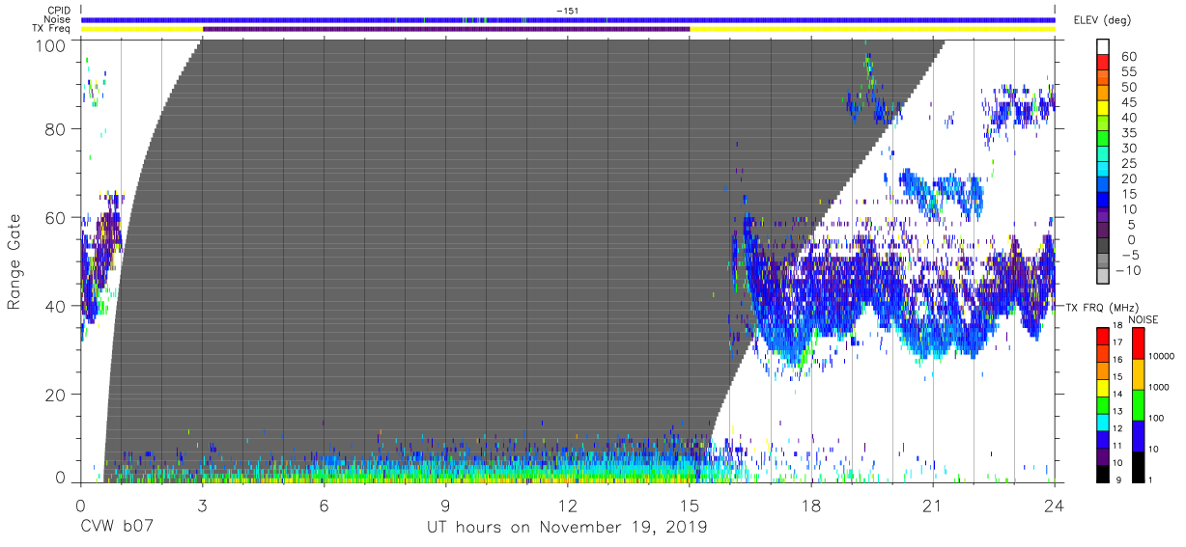Click the 20 tick label on the Range Gate axis
This screenshot has width=1186, height=547.
[54, 395]
